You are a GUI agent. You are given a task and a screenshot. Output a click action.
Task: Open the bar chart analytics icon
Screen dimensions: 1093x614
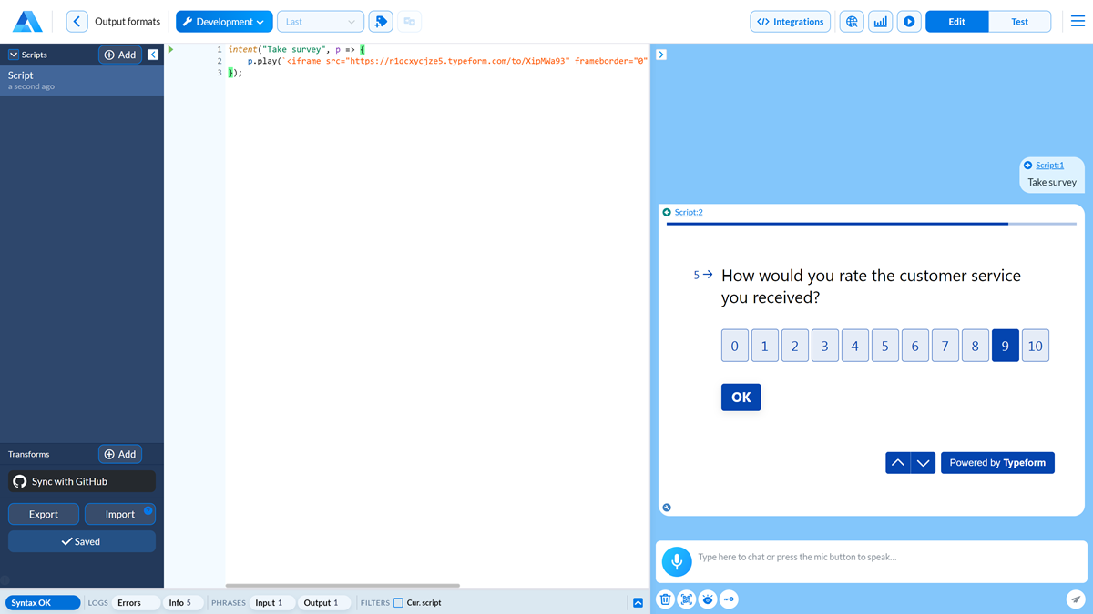[x=880, y=22]
